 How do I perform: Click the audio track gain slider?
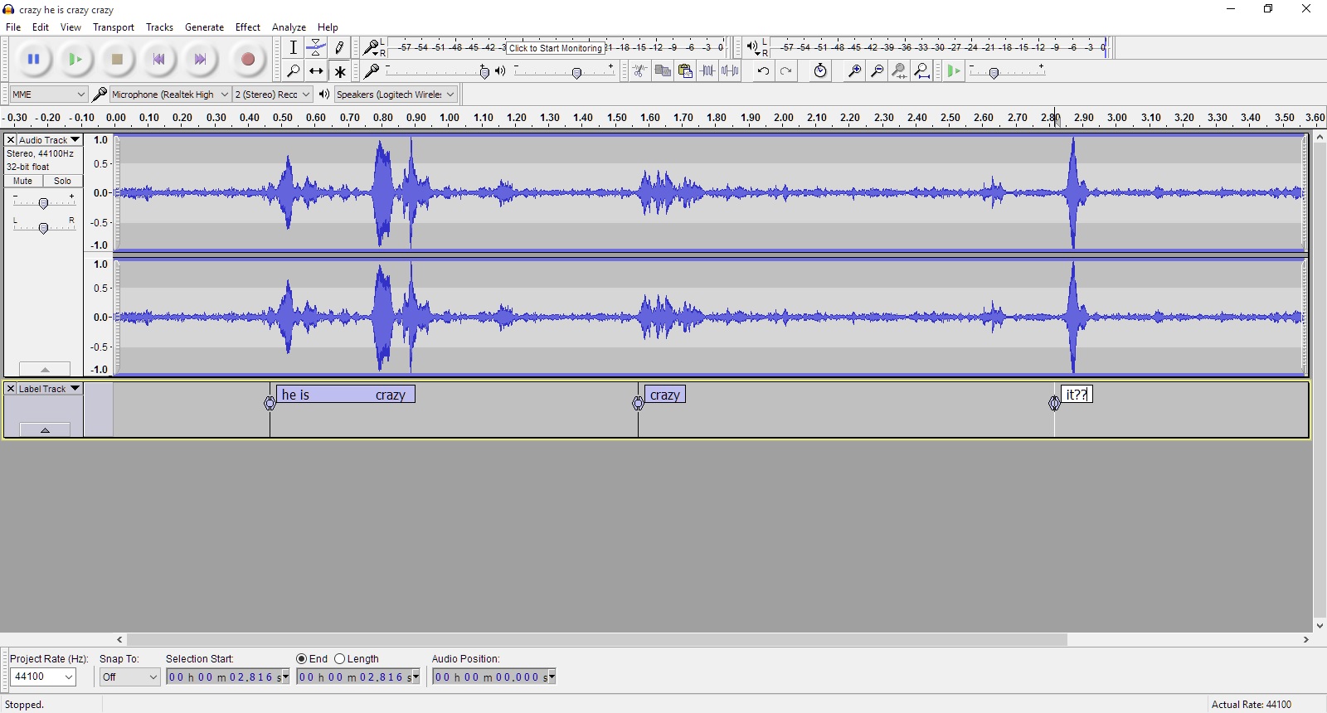tap(44, 203)
